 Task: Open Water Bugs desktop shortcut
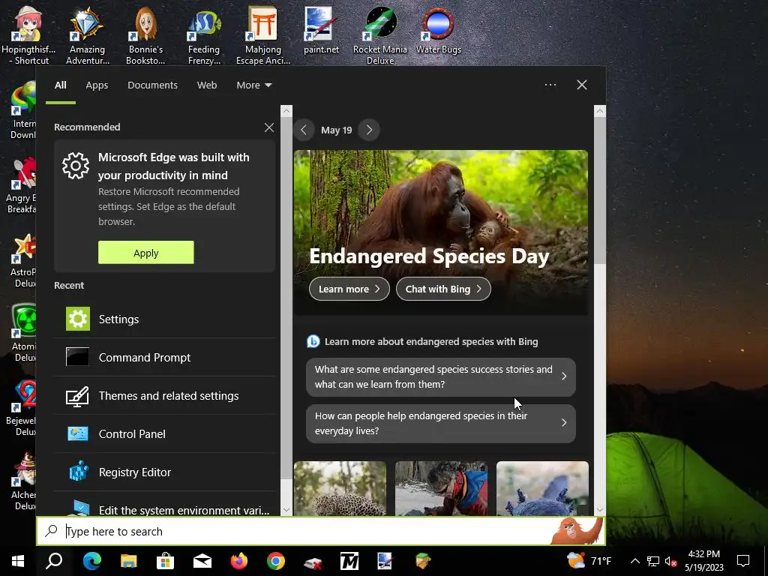(438, 30)
